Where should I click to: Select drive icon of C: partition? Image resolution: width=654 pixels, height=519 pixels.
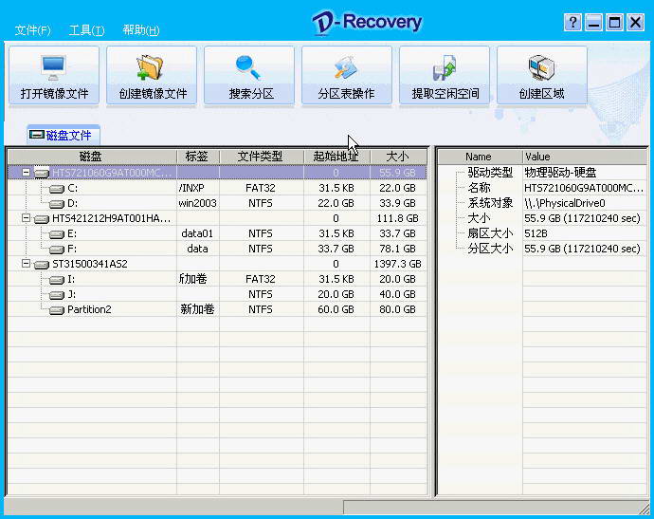click(x=57, y=188)
